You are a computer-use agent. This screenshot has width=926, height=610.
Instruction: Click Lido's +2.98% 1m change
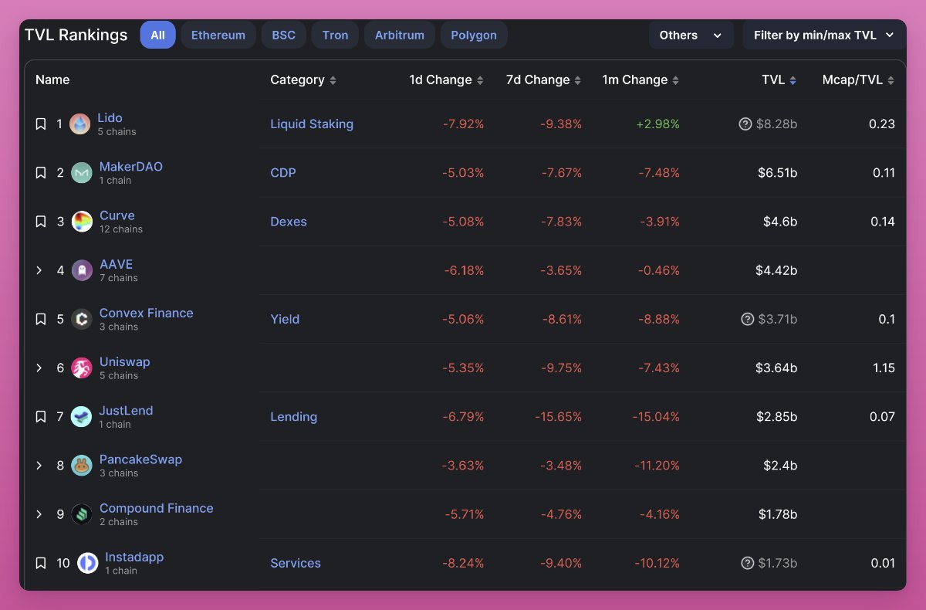657,124
